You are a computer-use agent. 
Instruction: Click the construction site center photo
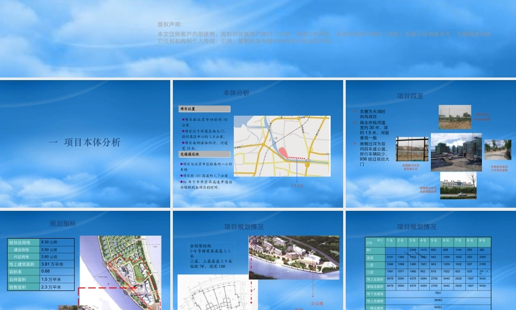[456, 152]
